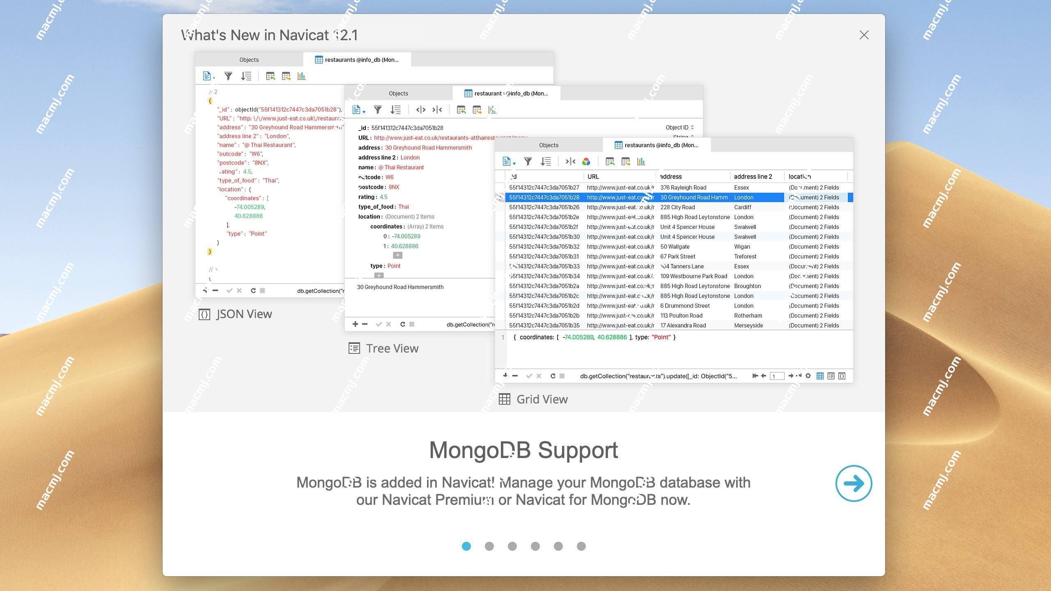
Task: Select row with 67 Park Street
Action: click(x=679, y=257)
